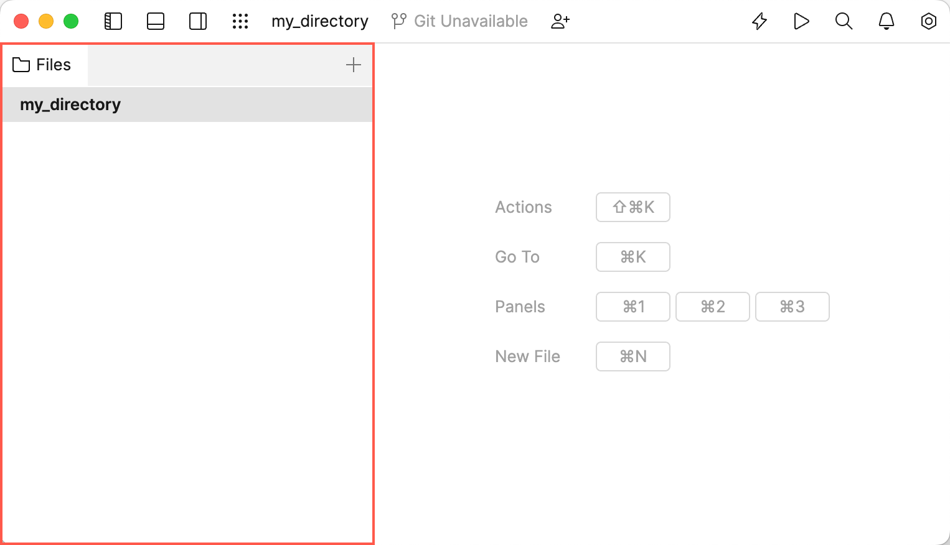Click the run/play icon in the titlebar
950x545 pixels.
(x=801, y=21)
